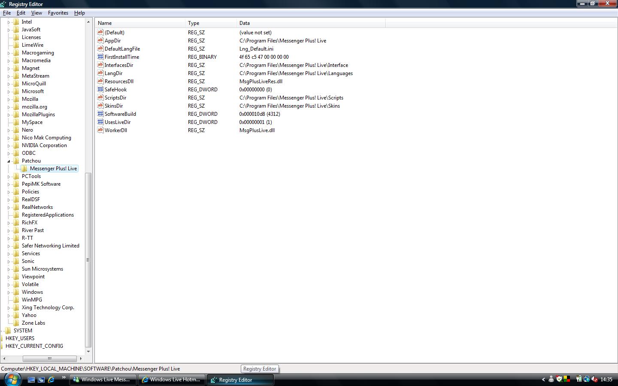This screenshot has height=386, width=618.
Task: Select the HKEY_USERS root key
Action: 20,338
